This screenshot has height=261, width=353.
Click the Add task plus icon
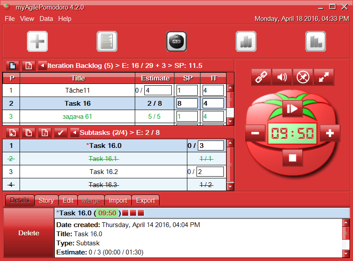pos(37,42)
